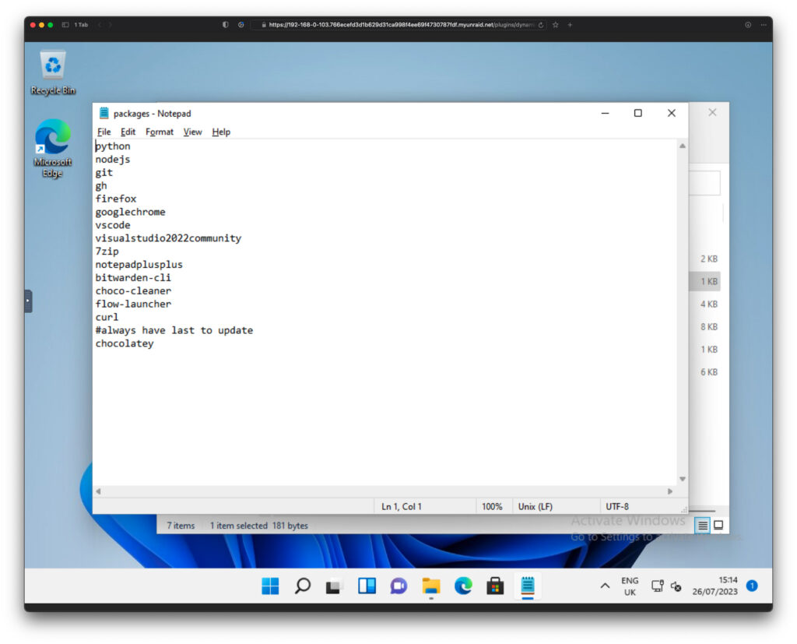Click the Notepad scroll down arrow
Viewport: 797px width, 644px height.
click(x=683, y=479)
